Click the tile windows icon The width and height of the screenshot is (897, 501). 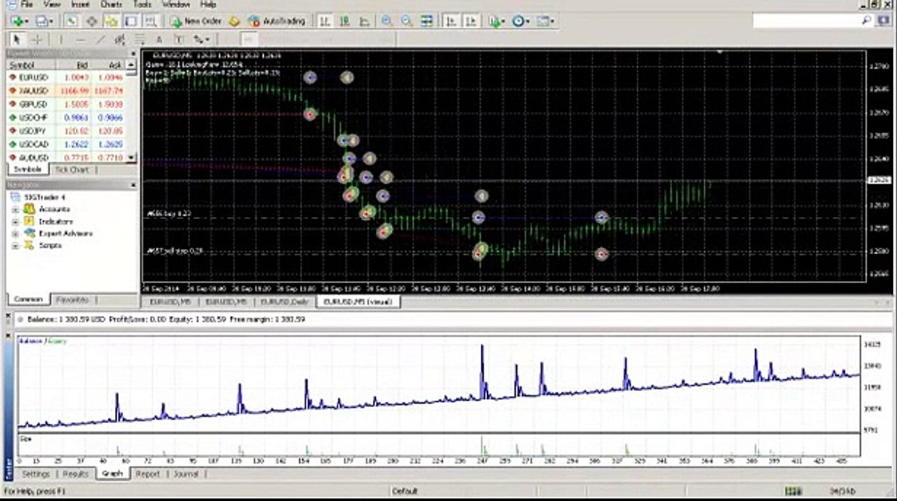[x=427, y=22]
